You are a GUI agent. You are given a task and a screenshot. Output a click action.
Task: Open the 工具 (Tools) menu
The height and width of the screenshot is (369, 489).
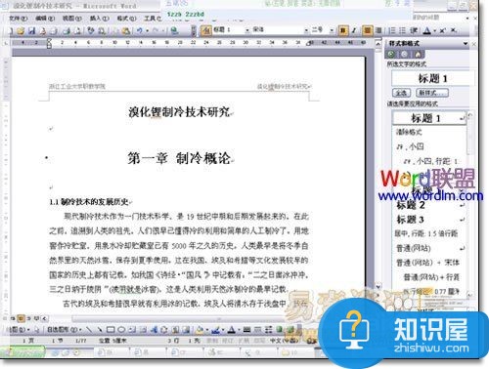pos(153,19)
